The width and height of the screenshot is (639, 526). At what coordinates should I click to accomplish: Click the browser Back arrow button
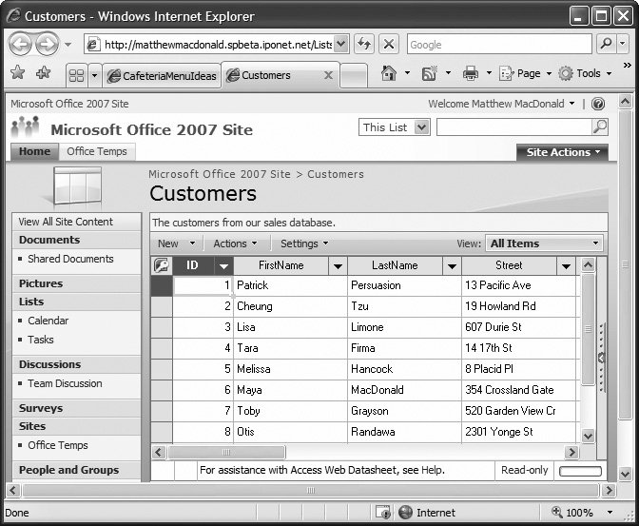tap(21, 45)
